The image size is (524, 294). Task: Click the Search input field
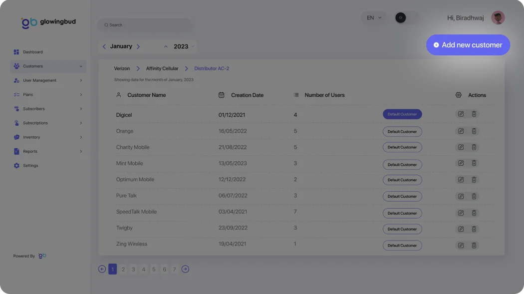(145, 25)
